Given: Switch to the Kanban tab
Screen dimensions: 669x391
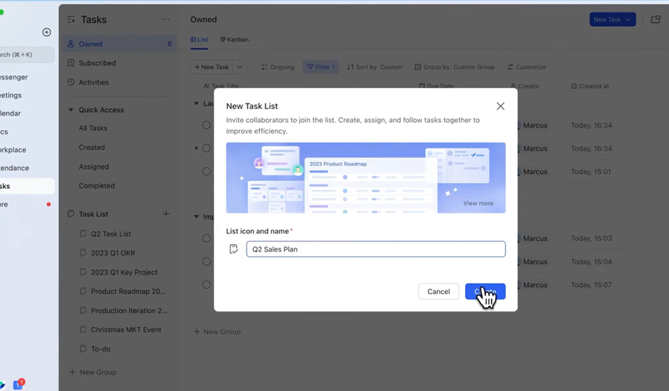Looking at the screenshot, I should pos(234,40).
